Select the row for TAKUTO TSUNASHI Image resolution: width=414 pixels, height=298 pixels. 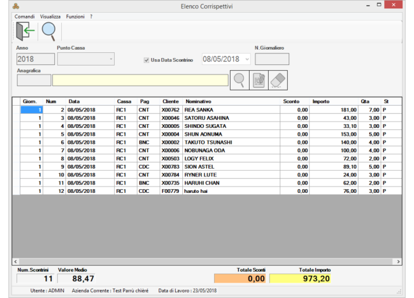click(x=208, y=142)
